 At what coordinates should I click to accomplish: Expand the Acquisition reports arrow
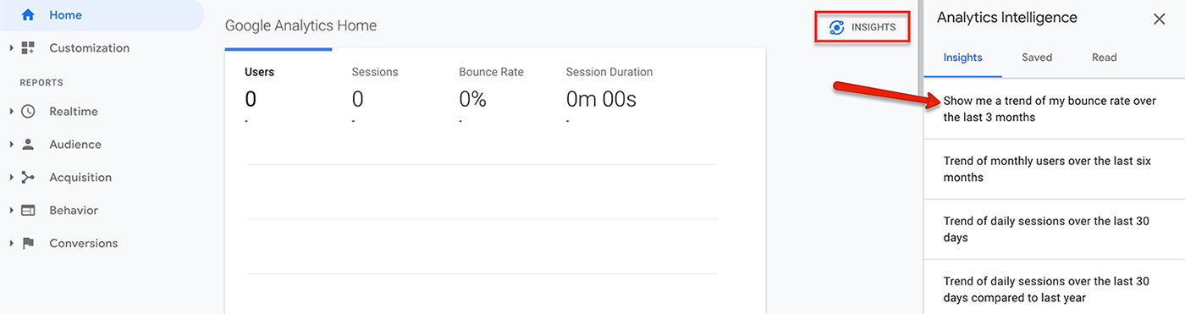point(12,178)
